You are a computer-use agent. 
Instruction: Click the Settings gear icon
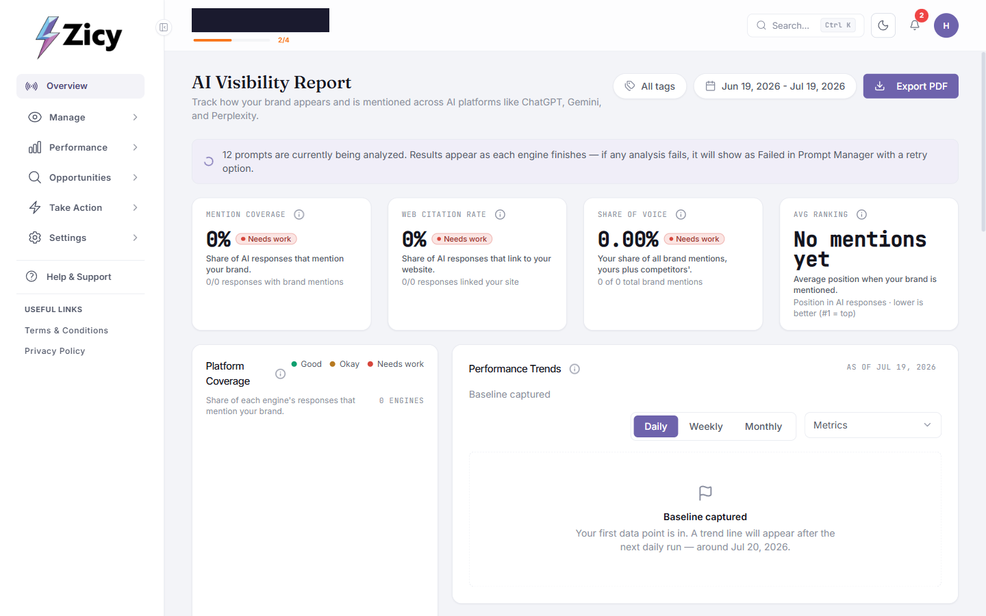click(35, 238)
